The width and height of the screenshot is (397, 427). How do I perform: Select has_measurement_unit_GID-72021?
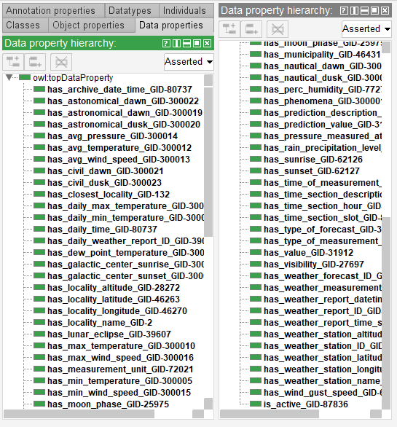click(120, 369)
